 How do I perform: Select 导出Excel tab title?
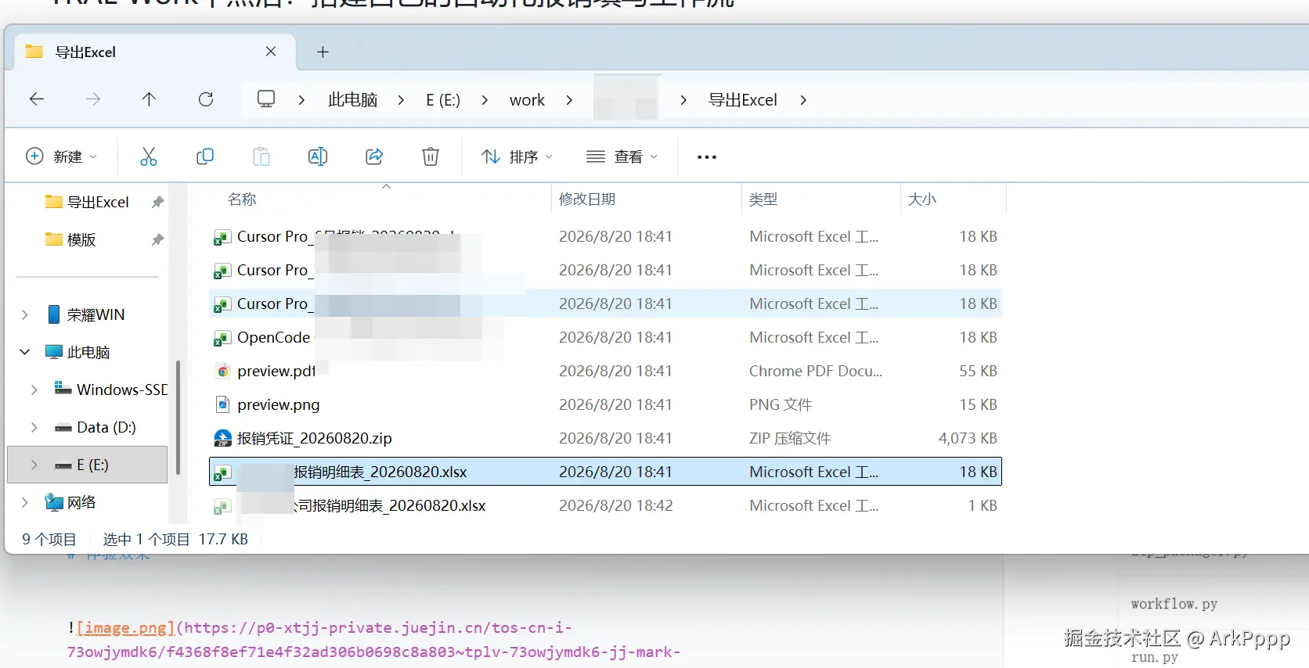[x=85, y=52]
